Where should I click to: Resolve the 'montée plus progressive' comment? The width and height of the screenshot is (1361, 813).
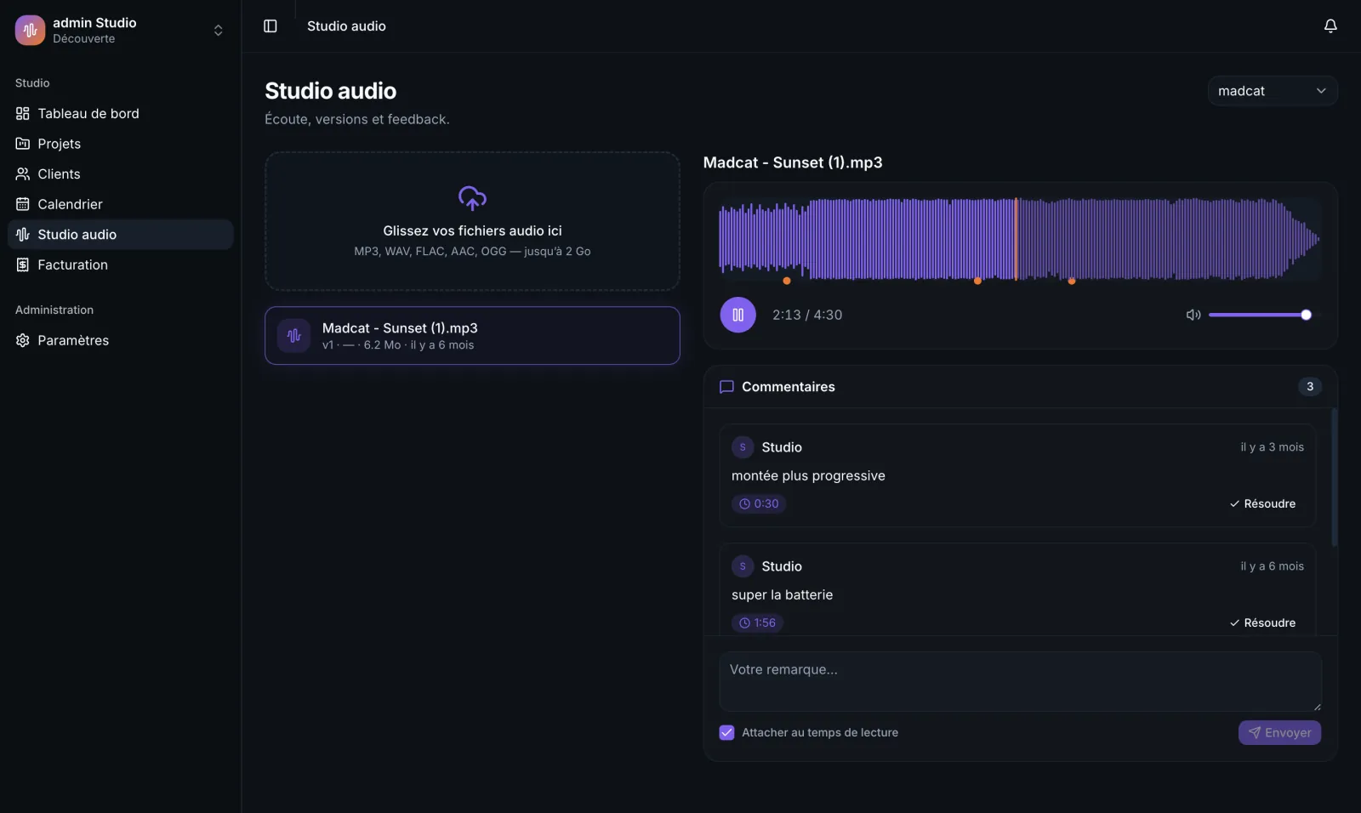point(1262,503)
